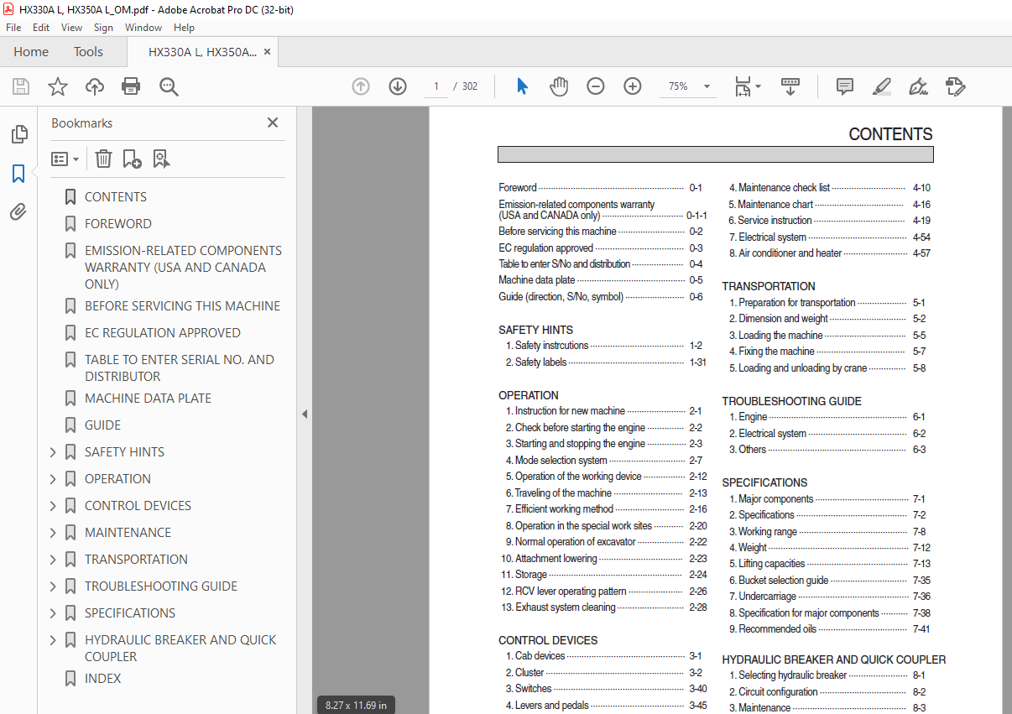The width and height of the screenshot is (1012, 714).
Task: Open BEFORE SERVICING THIS MACHINE bookmark
Action: [182, 306]
